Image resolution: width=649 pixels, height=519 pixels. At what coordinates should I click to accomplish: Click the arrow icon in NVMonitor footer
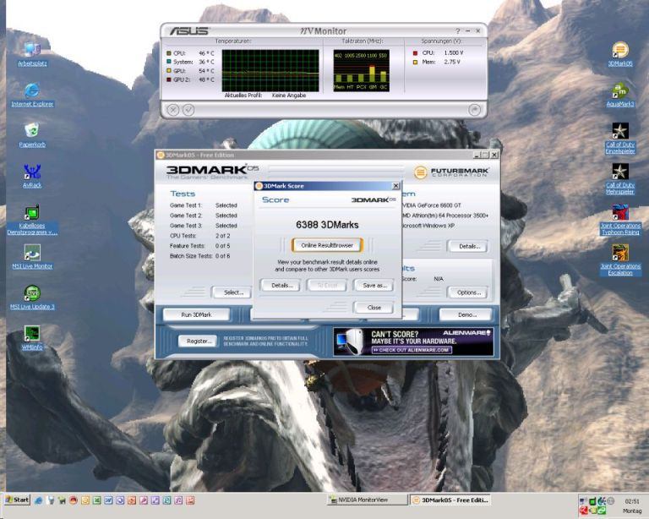point(474,110)
